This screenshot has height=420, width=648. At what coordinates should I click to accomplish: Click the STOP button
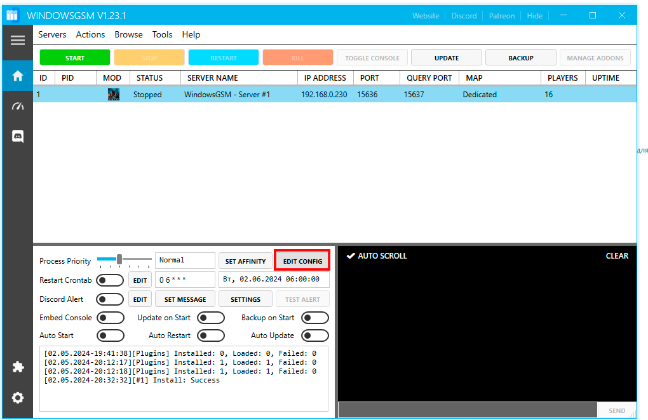click(x=149, y=57)
